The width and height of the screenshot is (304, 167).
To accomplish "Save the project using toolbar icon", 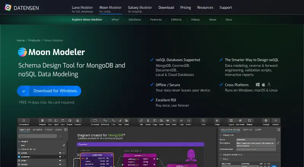I will click(x=63, y=120).
